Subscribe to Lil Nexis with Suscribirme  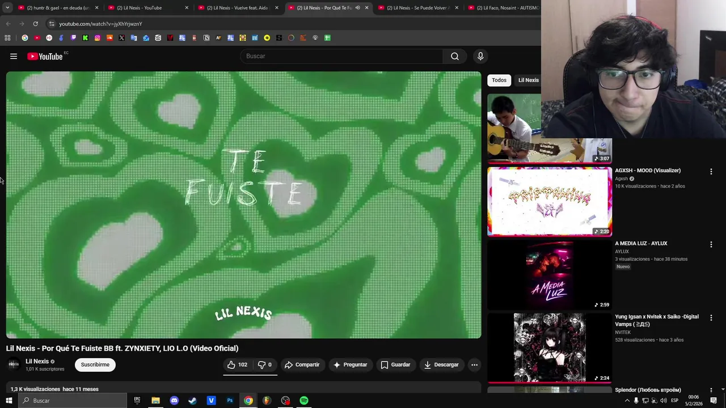(x=95, y=364)
